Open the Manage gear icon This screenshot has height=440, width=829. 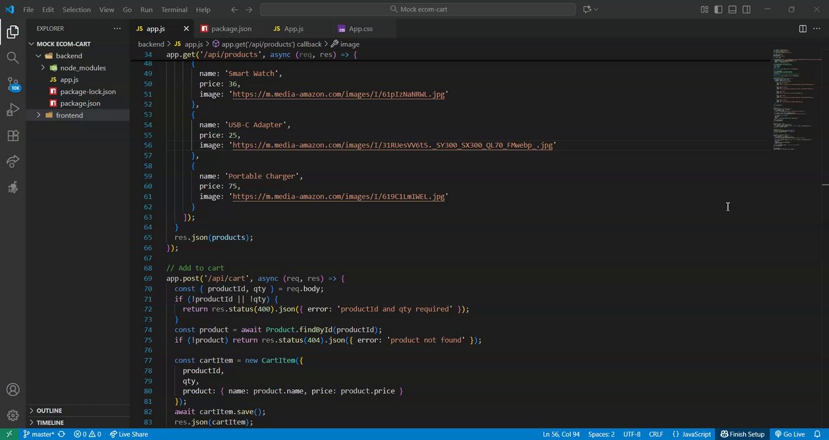point(13,416)
